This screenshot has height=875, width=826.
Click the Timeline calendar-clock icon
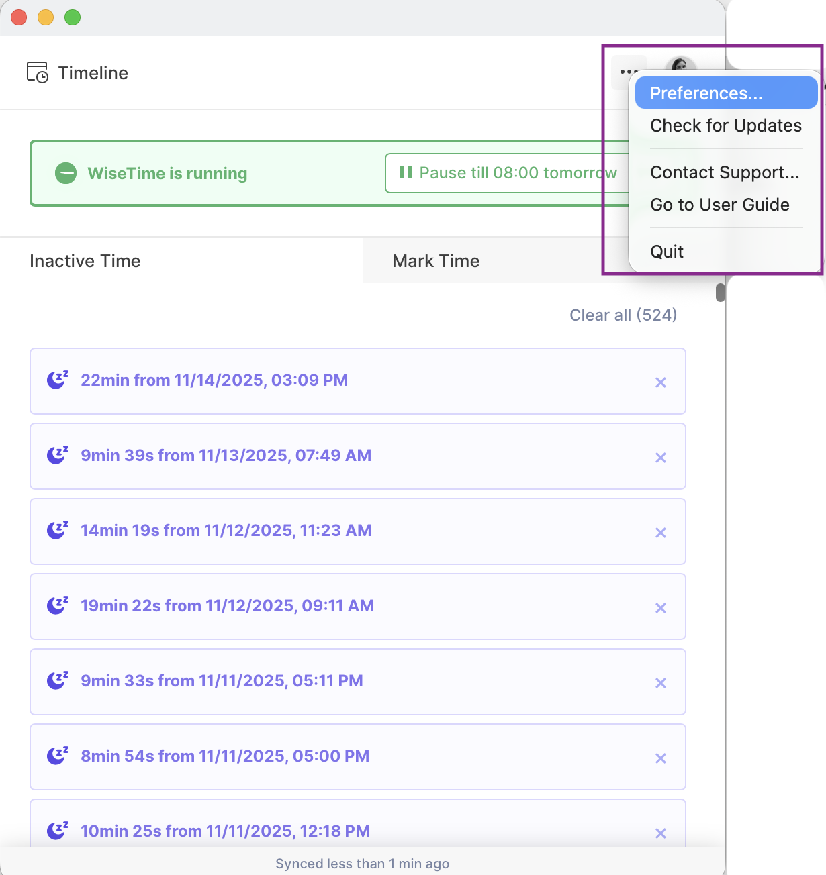point(37,72)
